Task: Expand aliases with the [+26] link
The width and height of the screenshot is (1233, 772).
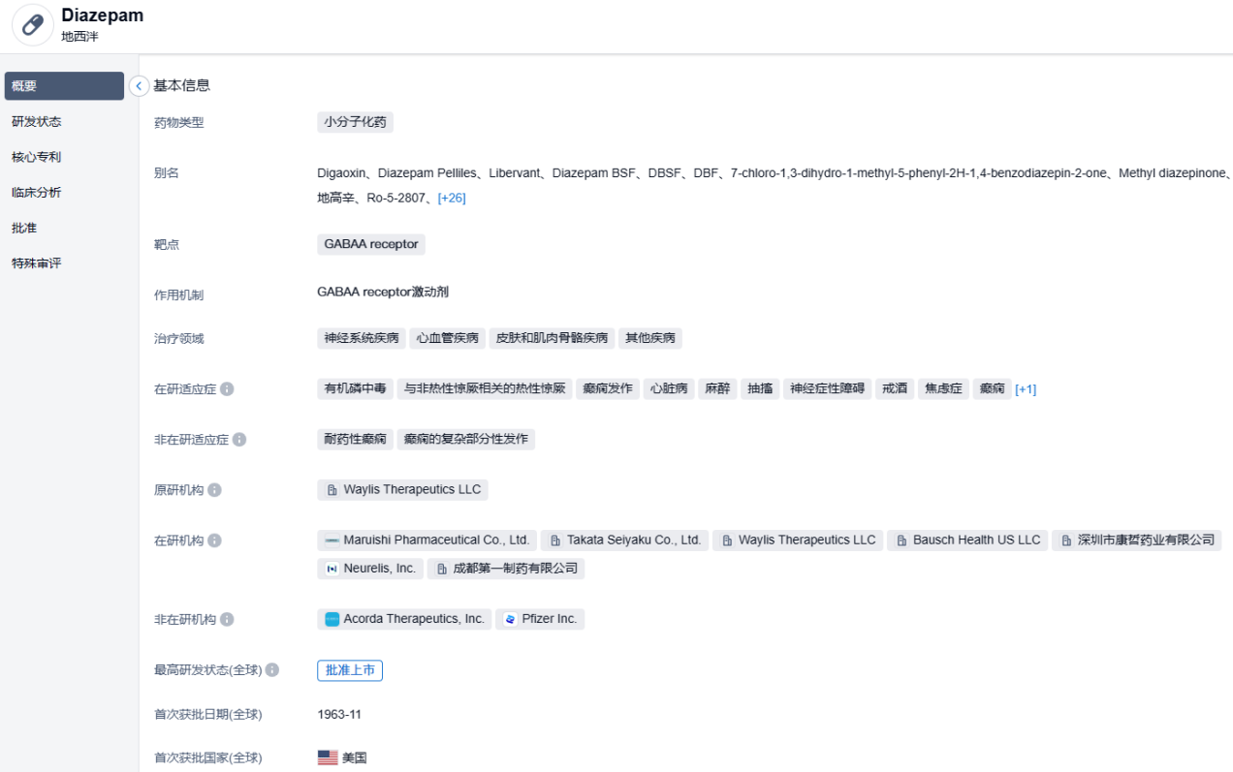Action: point(451,199)
